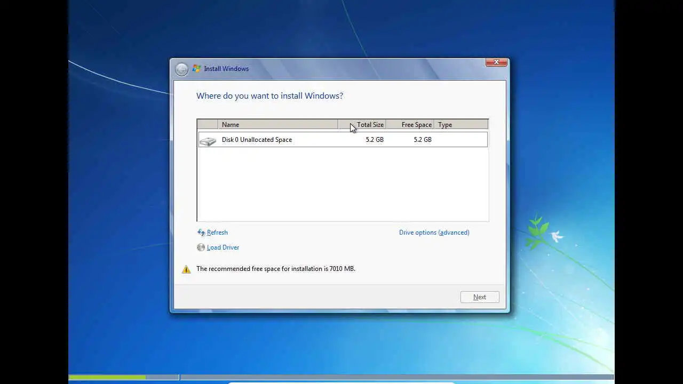The height and width of the screenshot is (384, 683).
Task: Click the 5.2 GB total size value
Action: pos(375,140)
